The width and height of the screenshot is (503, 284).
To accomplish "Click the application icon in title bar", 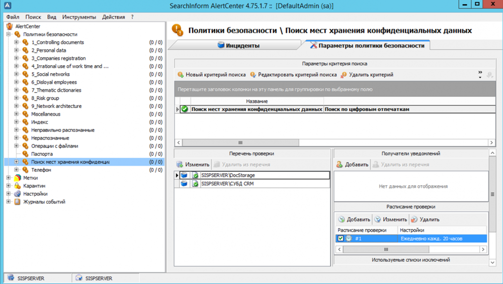I will pyautogui.click(x=8, y=5).
